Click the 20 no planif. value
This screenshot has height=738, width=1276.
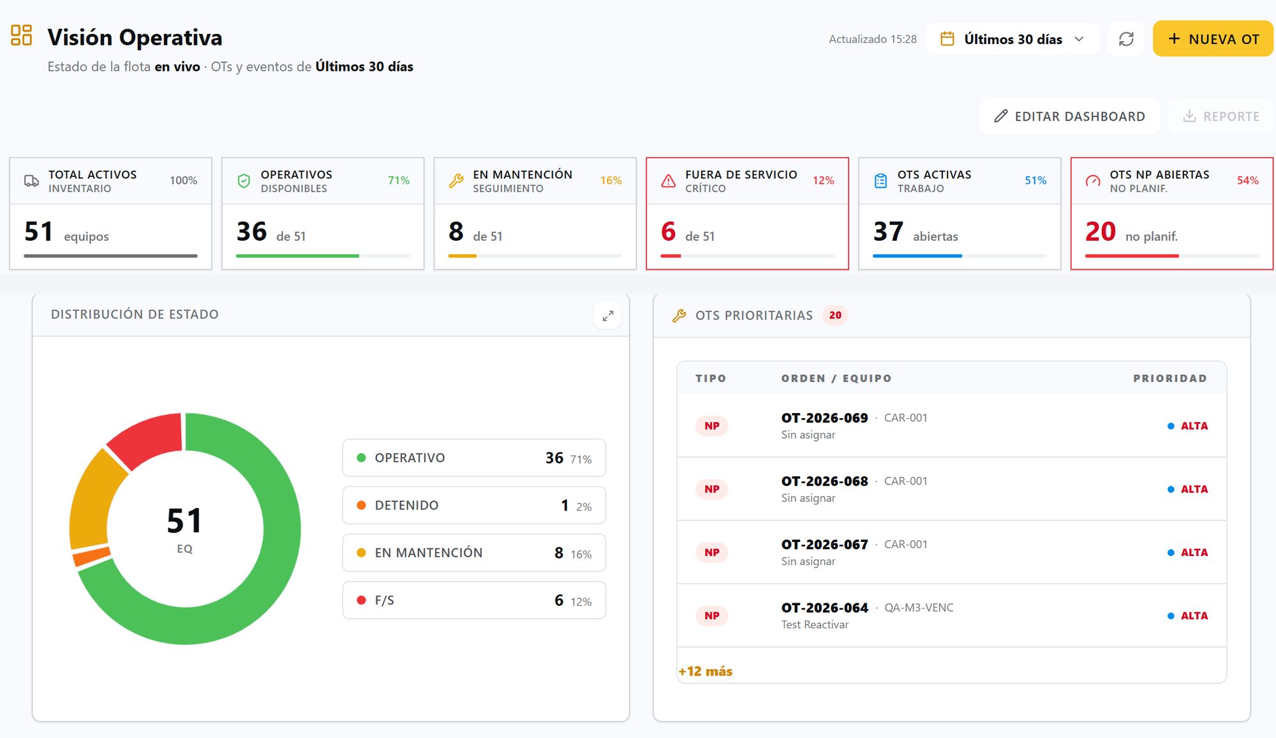(x=1131, y=232)
